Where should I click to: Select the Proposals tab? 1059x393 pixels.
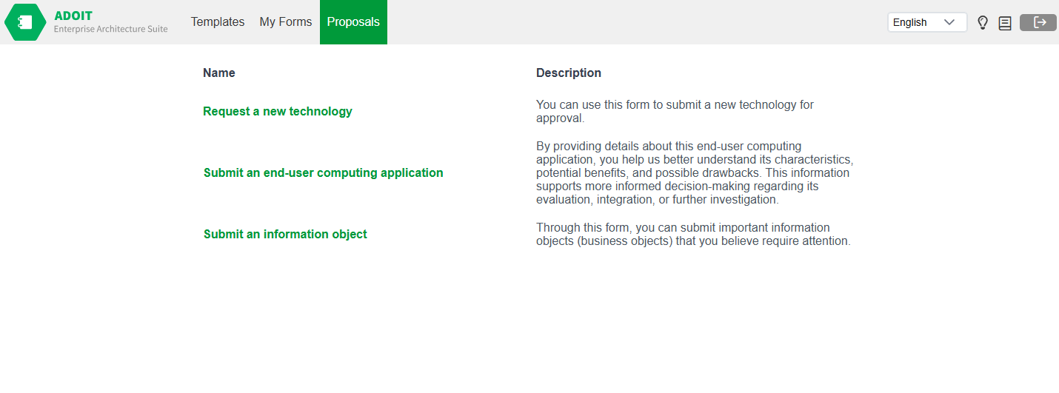pyautogui.click(x=353, y=22)
